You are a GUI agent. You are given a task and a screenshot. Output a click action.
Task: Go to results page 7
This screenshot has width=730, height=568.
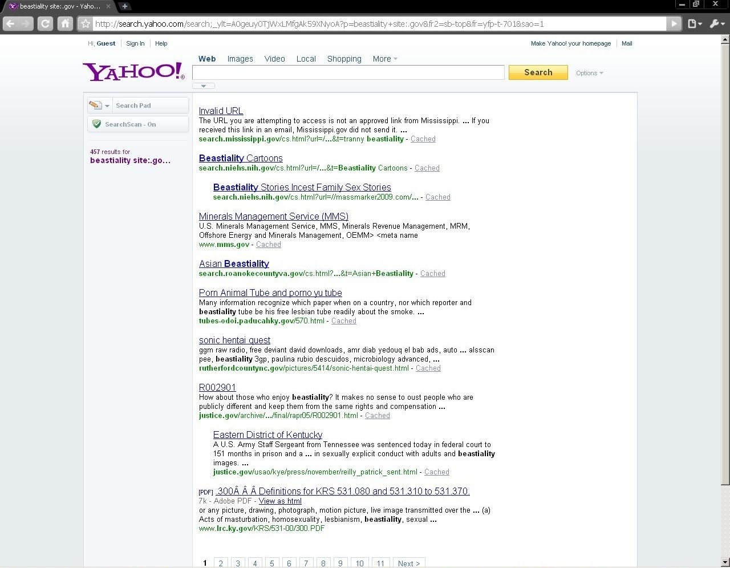(x=306, y=563)
